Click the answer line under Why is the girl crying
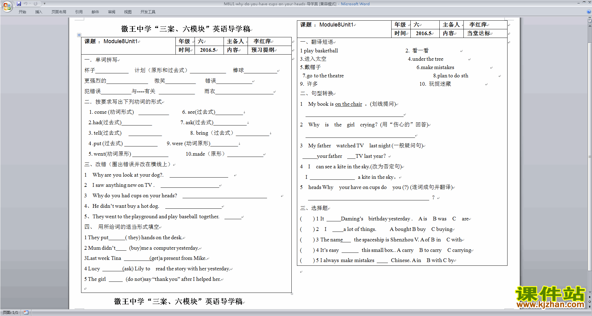The image size is (592, 316). 360,136
